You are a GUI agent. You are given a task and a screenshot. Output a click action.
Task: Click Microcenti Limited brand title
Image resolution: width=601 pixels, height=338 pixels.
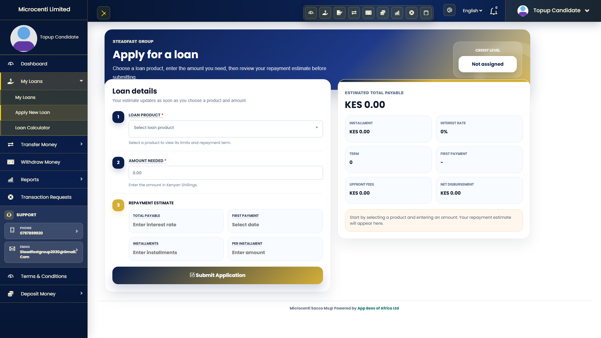44,9
